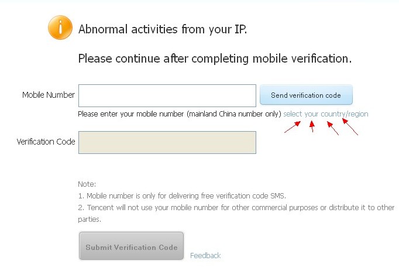Image resolution: width=399 pixels, height=271 pixels.
Task: Click the Mobile Number field label
Action: pyautogui.click(x=49, y=95)
